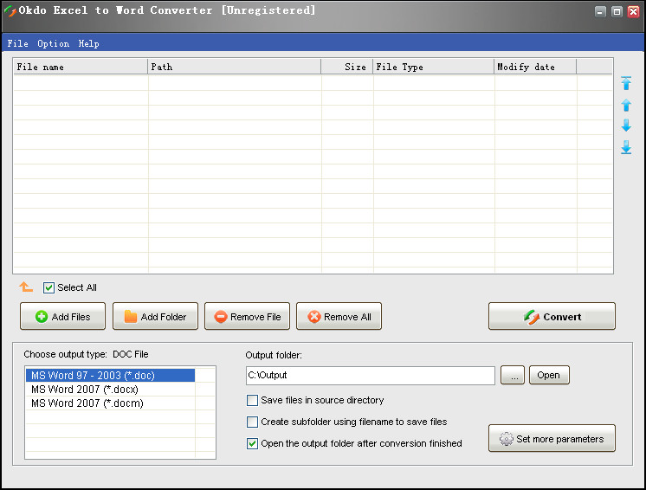The width and height of the screenshot is (646, 490).
Task: Sort by File name column header
Action: [81, 67]
